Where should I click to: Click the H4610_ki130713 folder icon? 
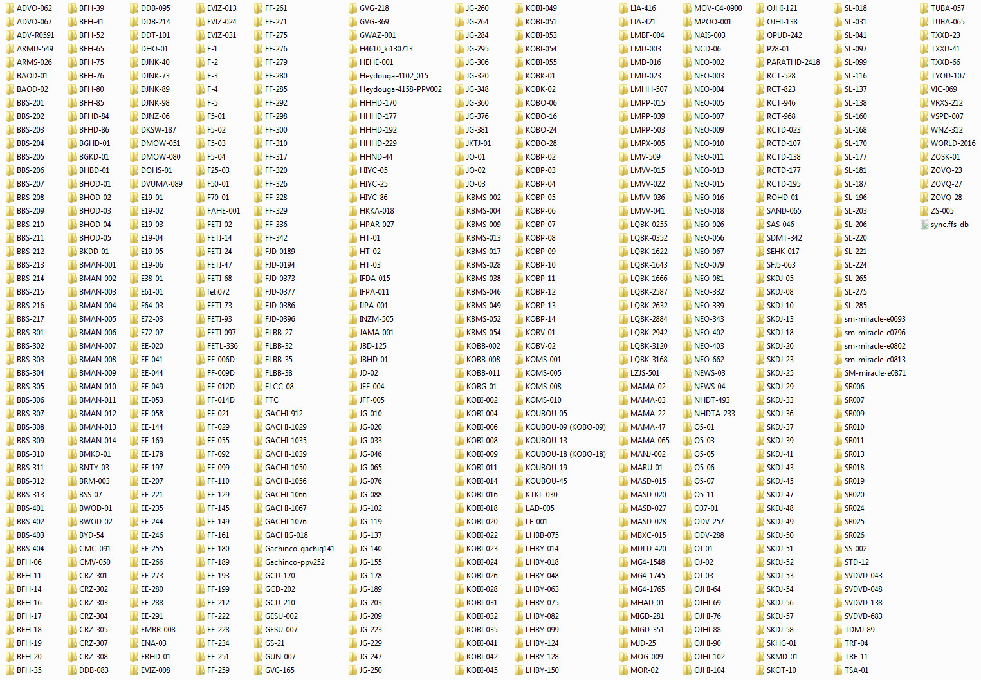(x=353, y=49)
